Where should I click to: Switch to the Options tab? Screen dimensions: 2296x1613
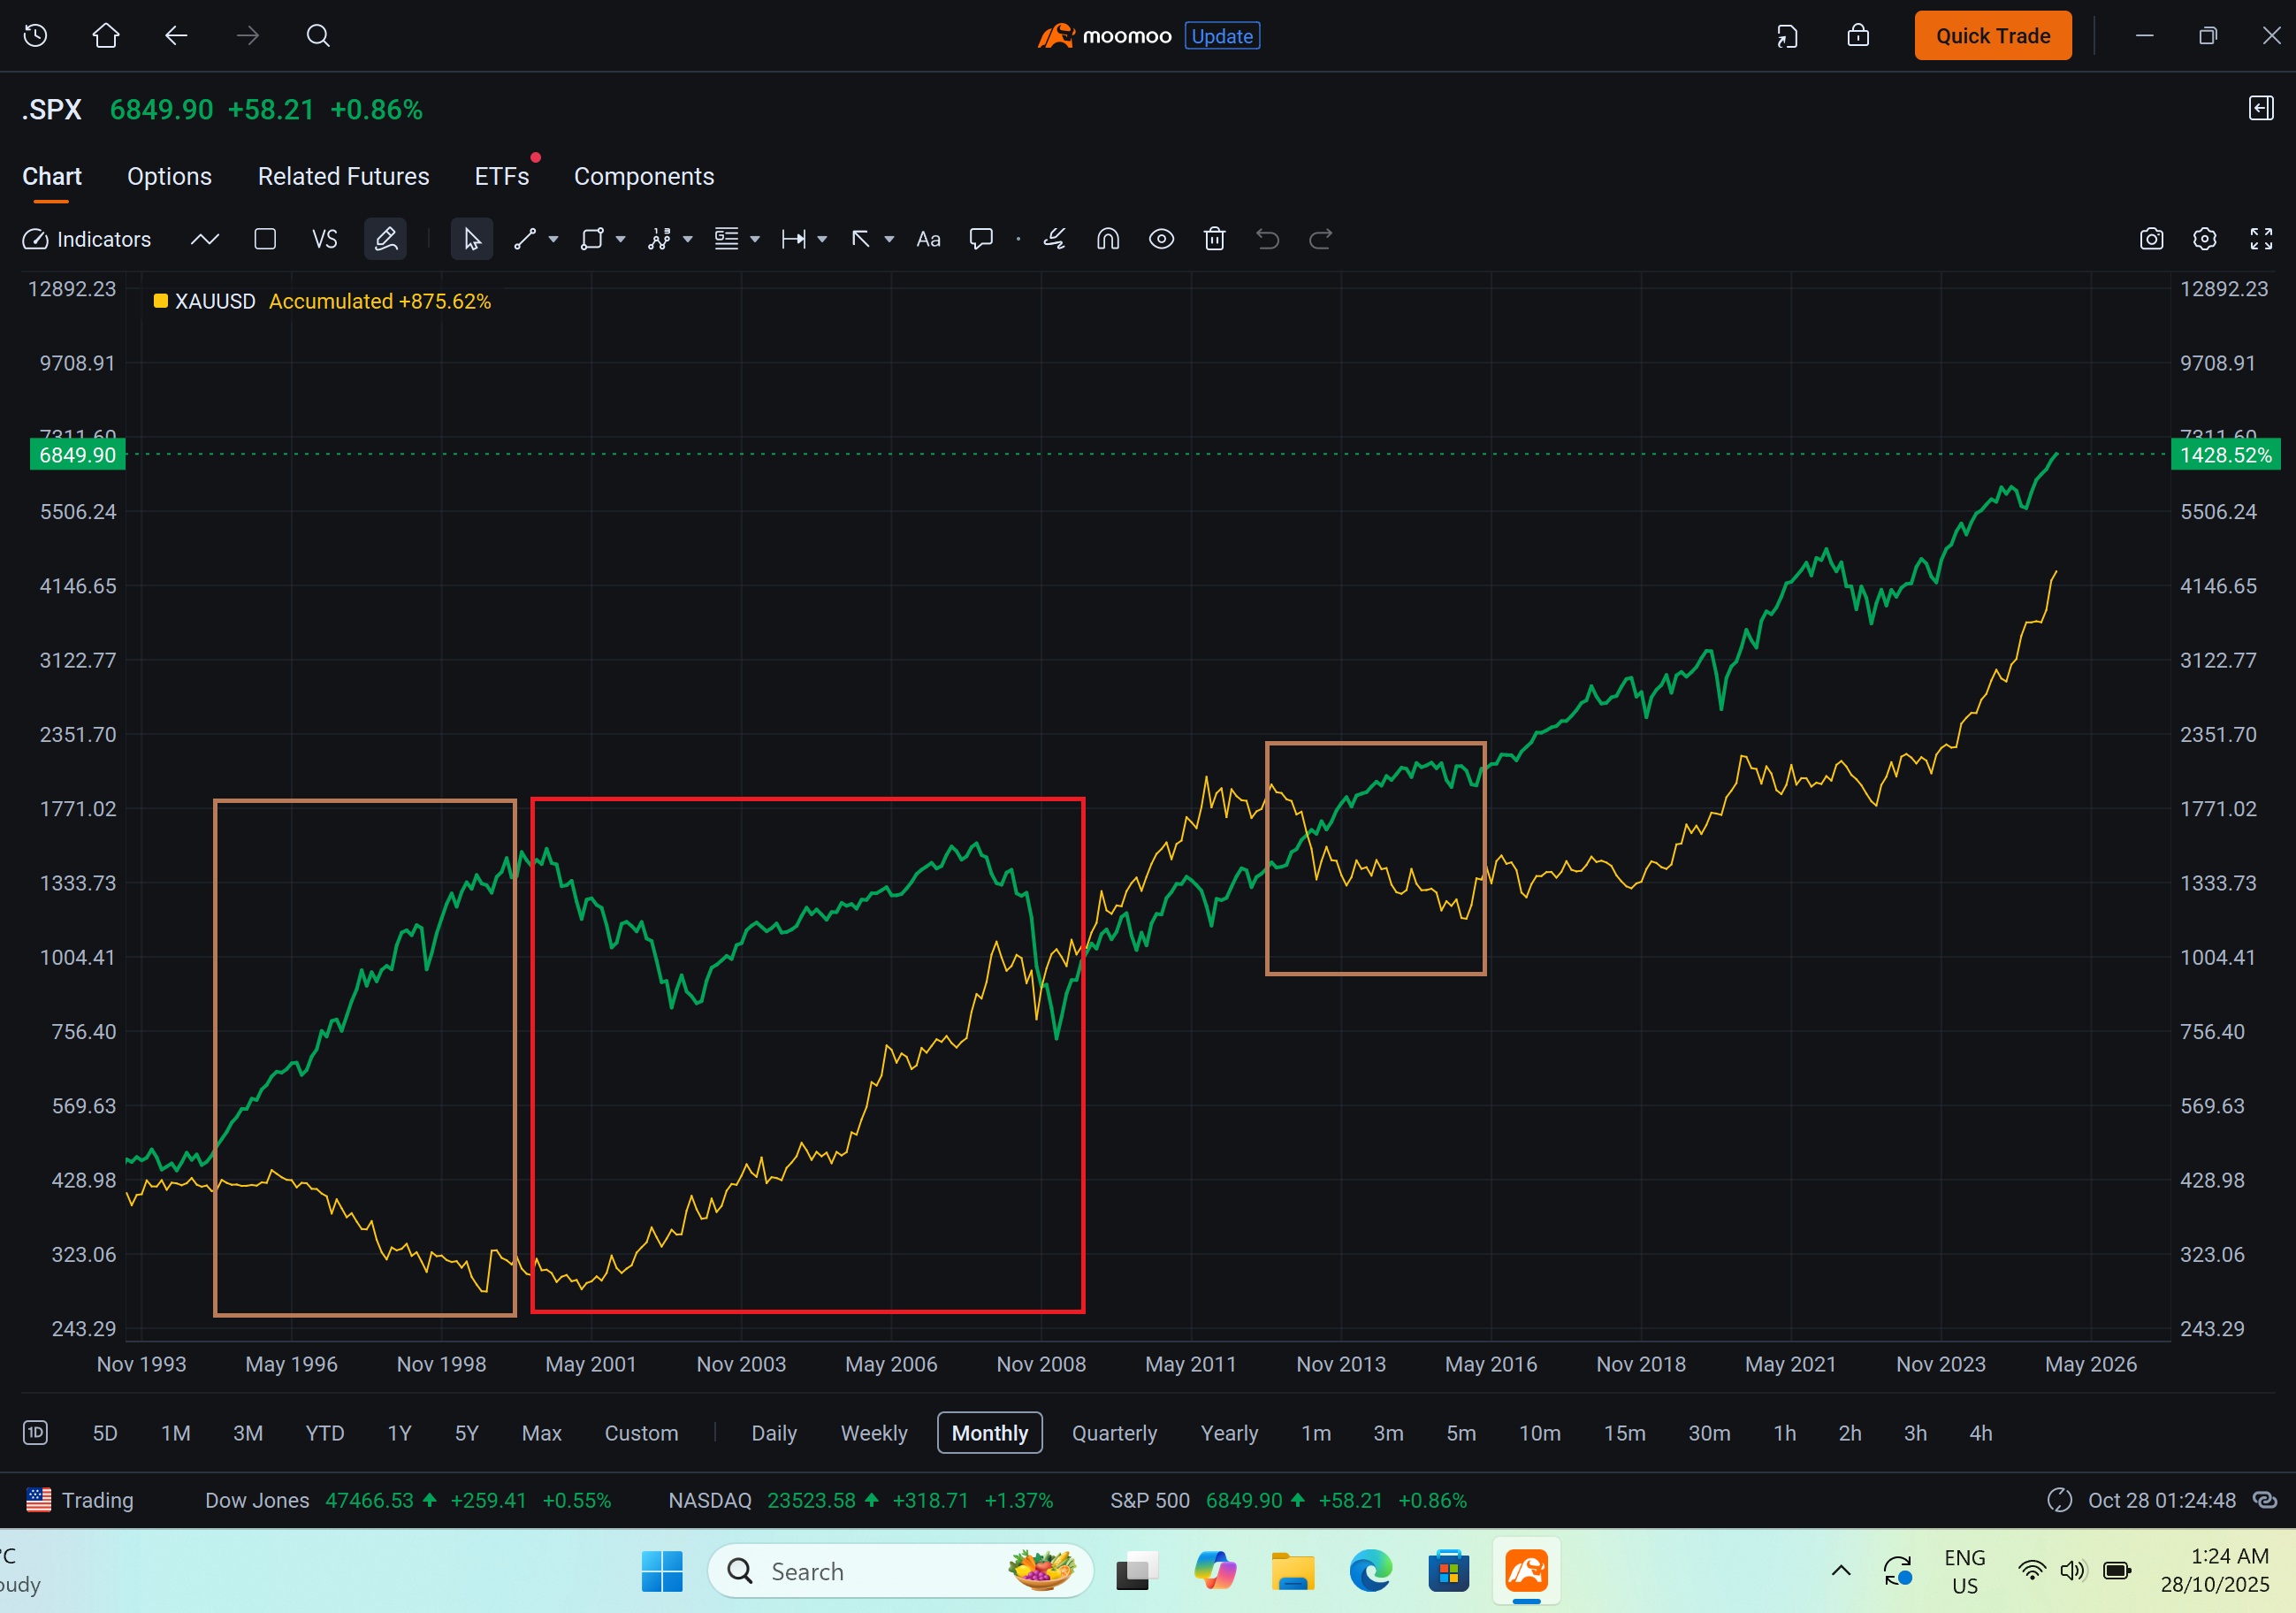tap(169, 176)
